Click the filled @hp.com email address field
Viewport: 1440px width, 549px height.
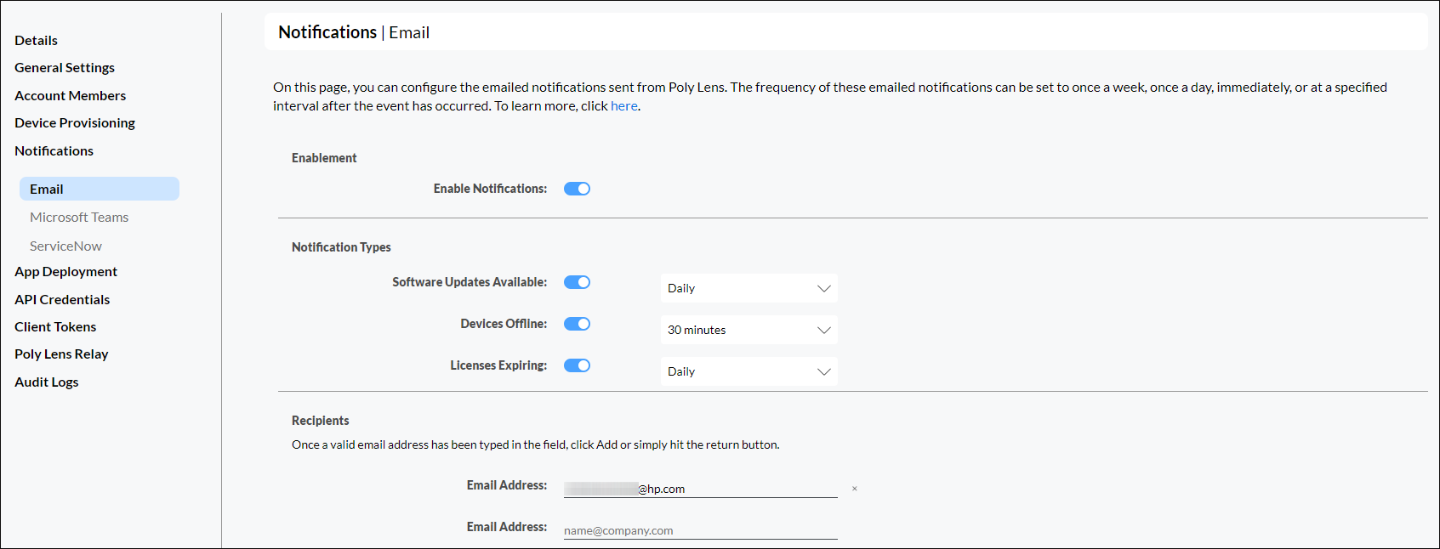[701, 489]
